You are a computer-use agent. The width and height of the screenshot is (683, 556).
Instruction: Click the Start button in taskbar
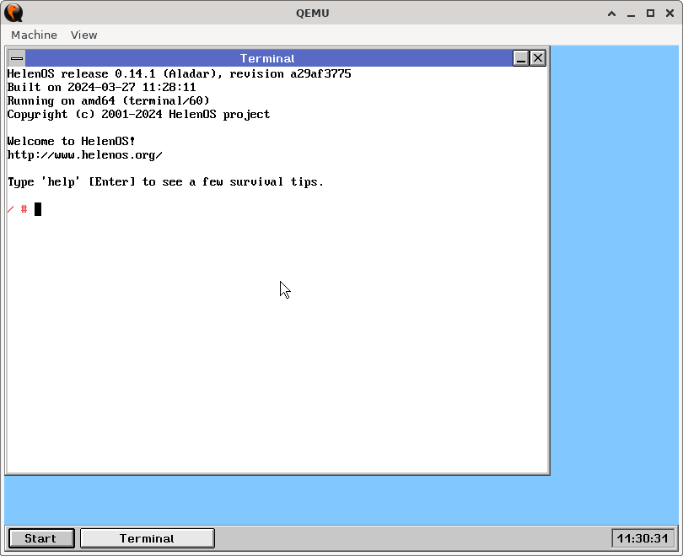[x=41, y=538]
